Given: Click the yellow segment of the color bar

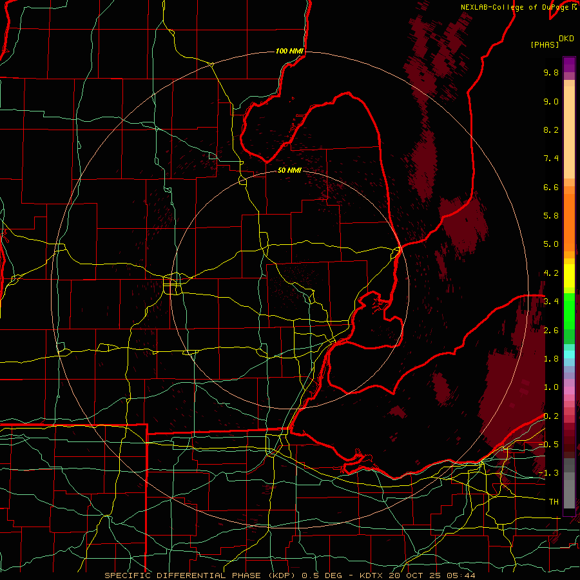Looking at the screenshot, I should tap(569, 276).
